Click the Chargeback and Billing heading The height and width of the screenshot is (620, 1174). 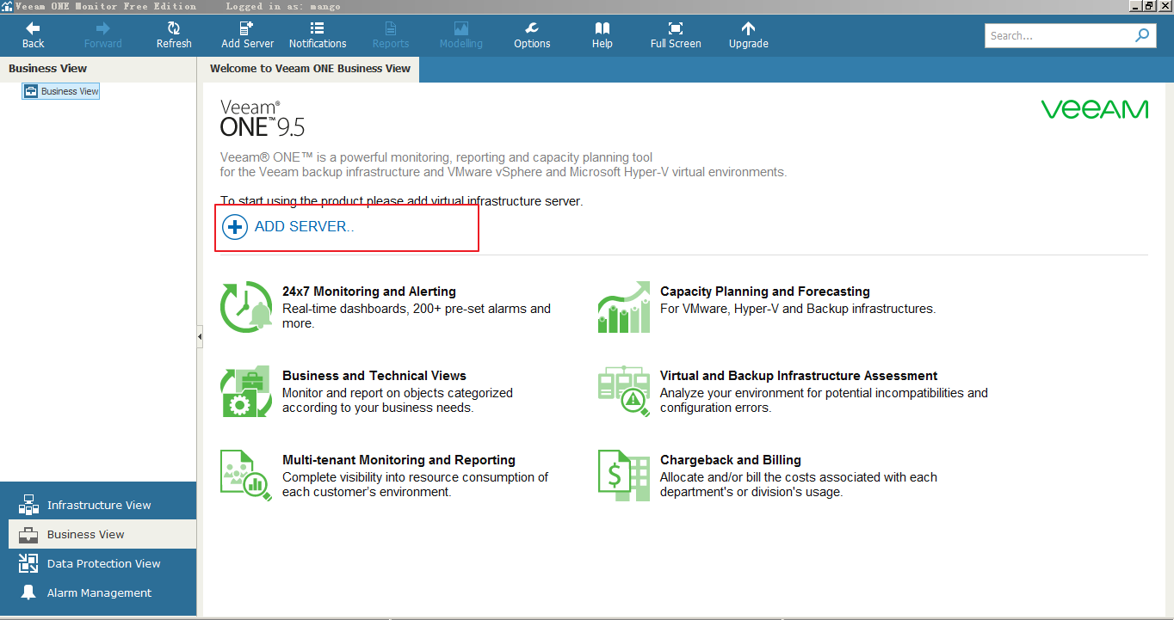(x=731, y=460)
